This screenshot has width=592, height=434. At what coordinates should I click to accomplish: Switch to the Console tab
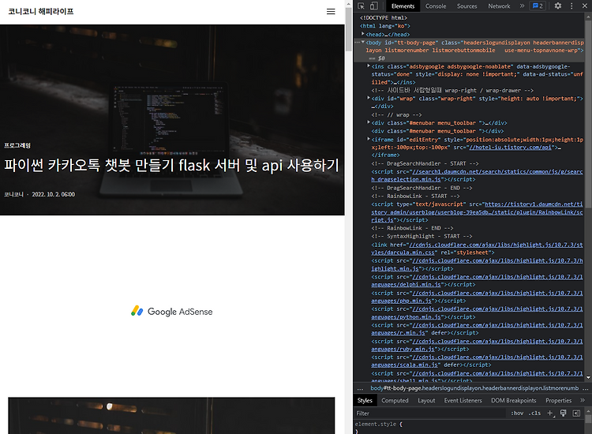click(436, 6)
